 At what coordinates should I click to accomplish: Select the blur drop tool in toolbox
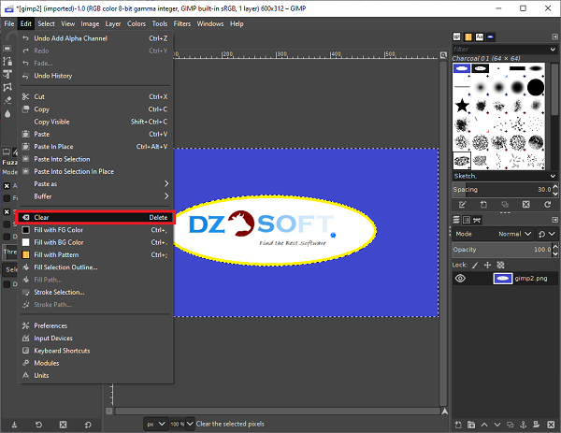point(7,114)
